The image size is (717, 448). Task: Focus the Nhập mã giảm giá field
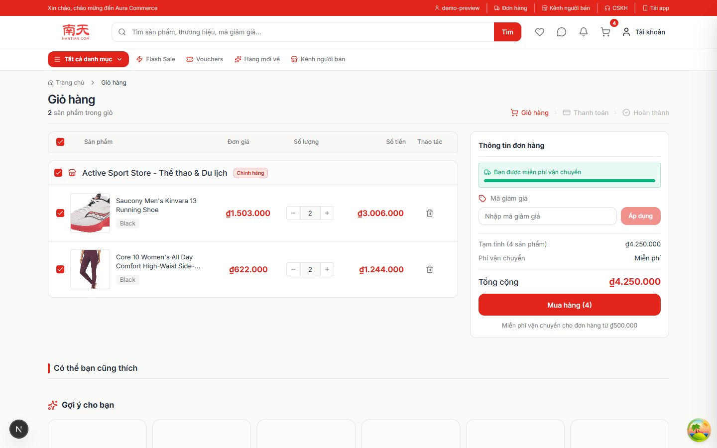pyautogui.click(x=548, y=216)
